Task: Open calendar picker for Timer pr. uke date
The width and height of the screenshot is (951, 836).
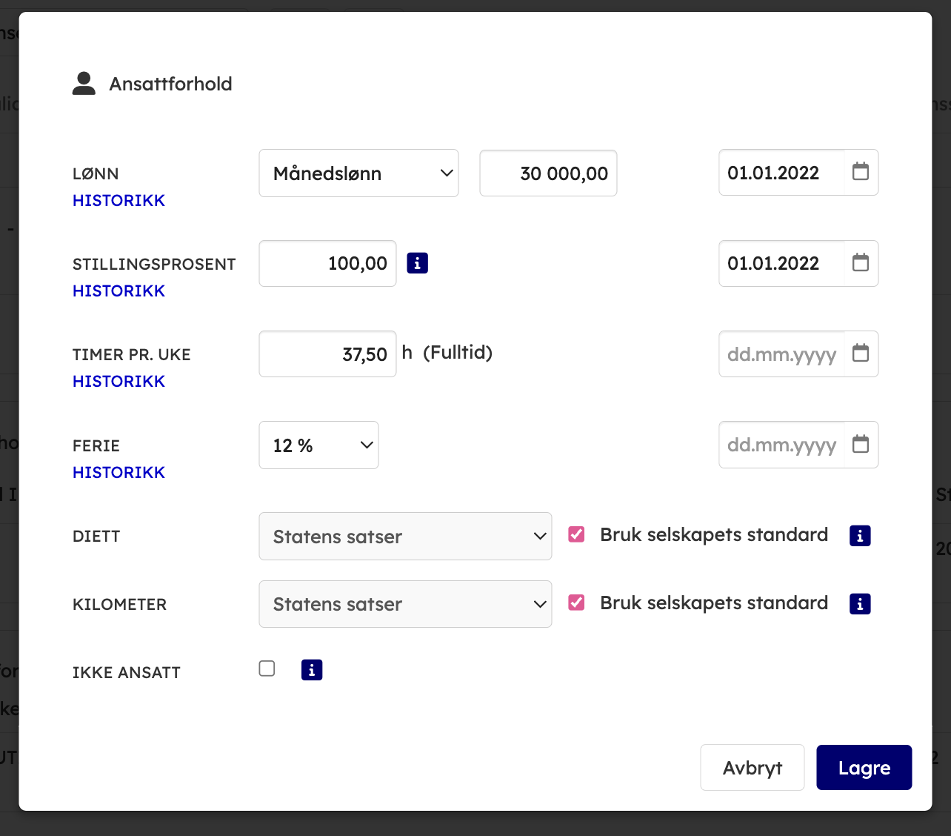Action: click(860, 354)
